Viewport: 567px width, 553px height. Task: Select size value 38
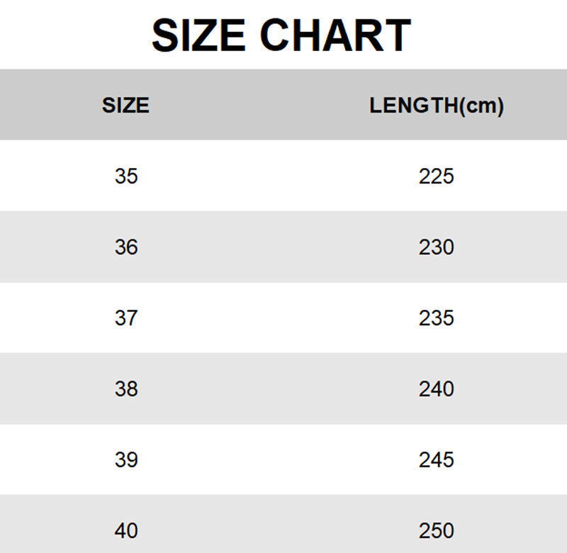[x=126, y=389]
